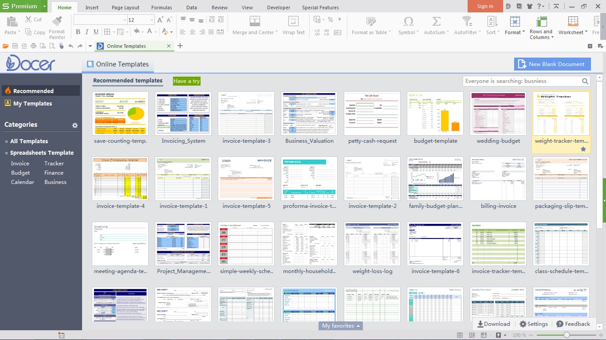Select the Format Painter brush
The width and height of the screenshot is (606, 340).
[x=57, y=21]
